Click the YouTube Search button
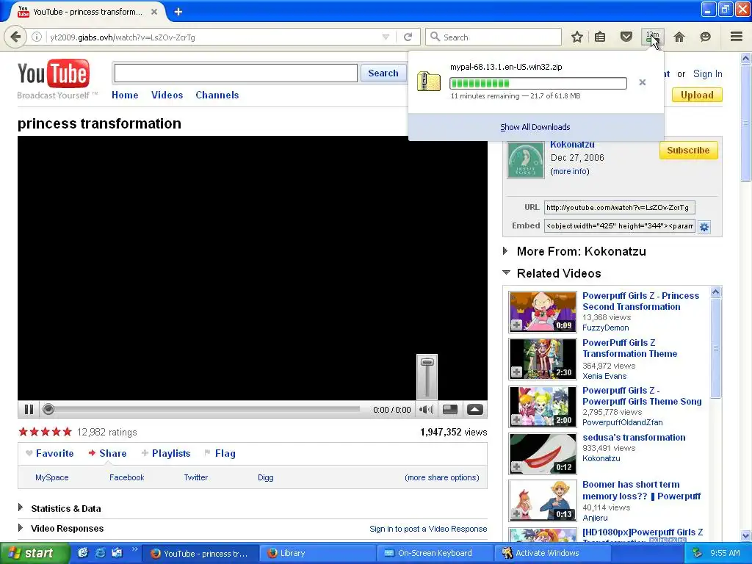This screenshot has height=564, width=752. click(383, 73)
